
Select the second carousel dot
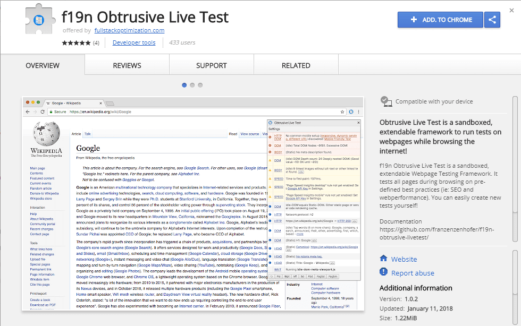(x=192, y=85)
